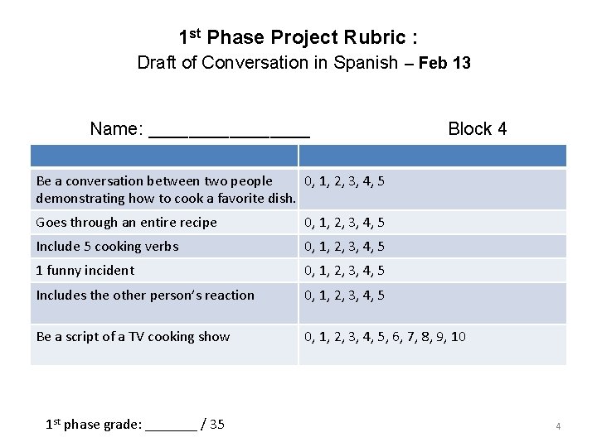The height and width of the screenshot is (447, 597).
Task: Click the left blue table header cell
Action: coord(164,156)
